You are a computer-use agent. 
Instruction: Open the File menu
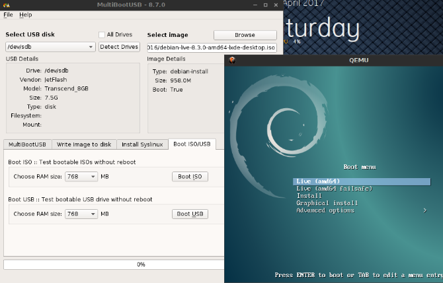point(8,15)
